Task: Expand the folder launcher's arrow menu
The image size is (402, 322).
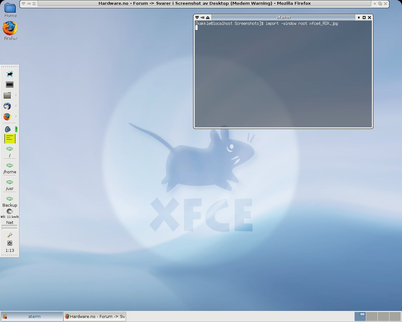Action: [16, 95]
